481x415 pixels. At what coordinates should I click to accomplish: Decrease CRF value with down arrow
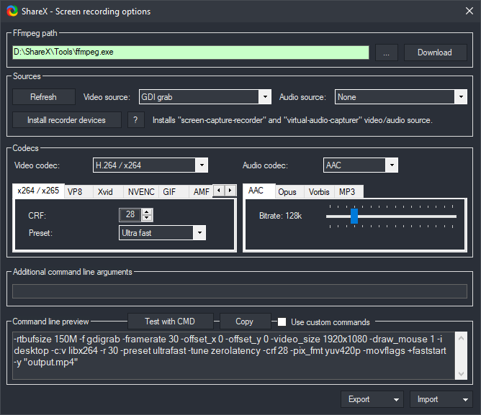tap(147, 218)
